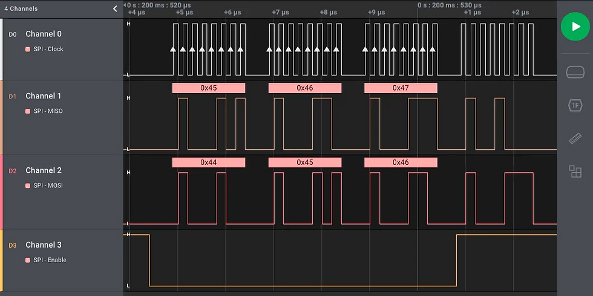Click the pink swatch beside SPI - Clock
593x296 pixels.
tap(28, 49)
